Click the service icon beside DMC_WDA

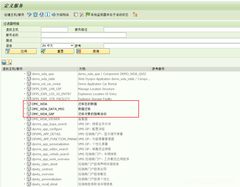click(x=29, y=104)
